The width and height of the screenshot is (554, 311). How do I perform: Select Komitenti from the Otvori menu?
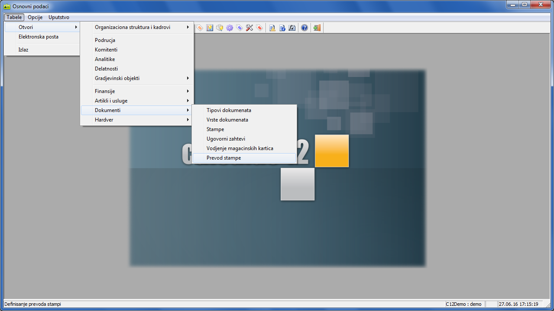tap(106, 50)
